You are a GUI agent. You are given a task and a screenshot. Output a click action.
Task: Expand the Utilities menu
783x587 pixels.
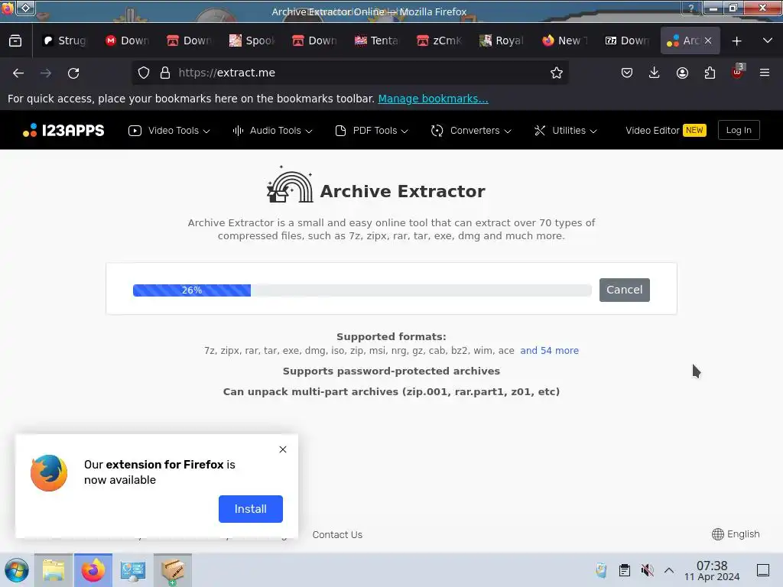click(566, 130)
